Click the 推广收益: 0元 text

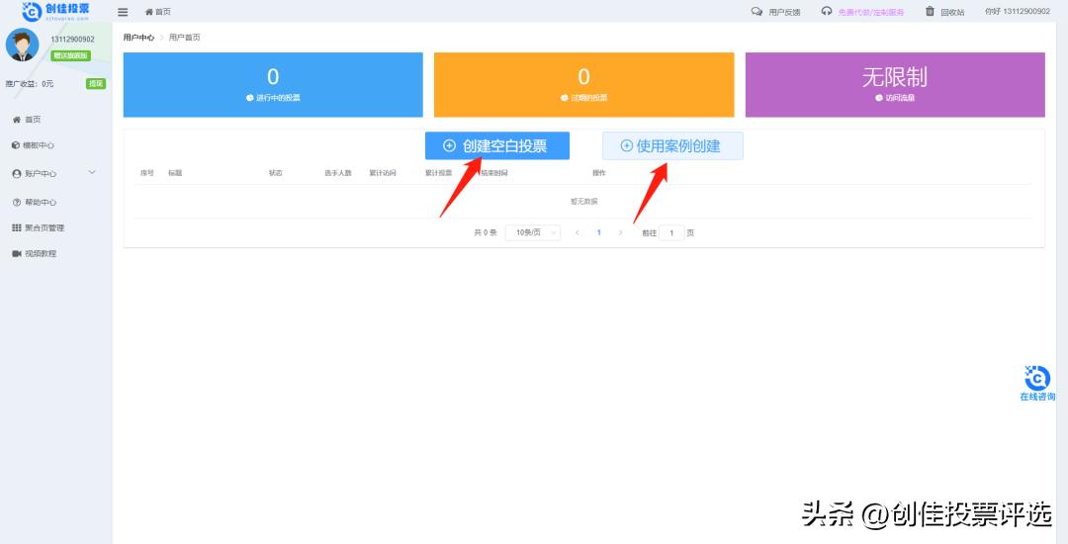click(30, 84)
